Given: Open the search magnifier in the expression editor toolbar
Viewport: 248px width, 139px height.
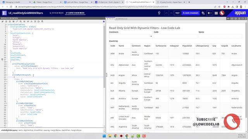Looking at the screenshot, I should pos(21,22).
